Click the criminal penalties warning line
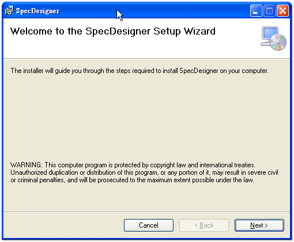This screenshot has height=242, width=294. point(132,180)
